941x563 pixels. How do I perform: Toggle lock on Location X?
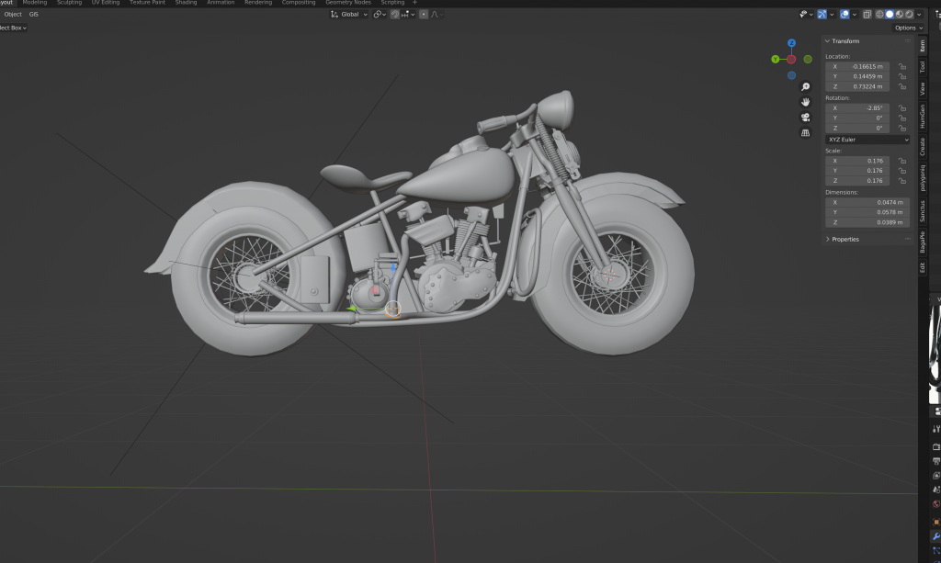[902, 67]
